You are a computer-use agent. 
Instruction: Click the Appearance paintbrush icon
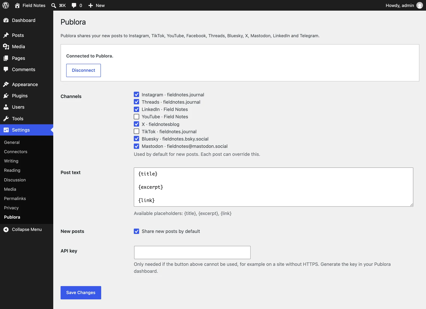(6, 84)
